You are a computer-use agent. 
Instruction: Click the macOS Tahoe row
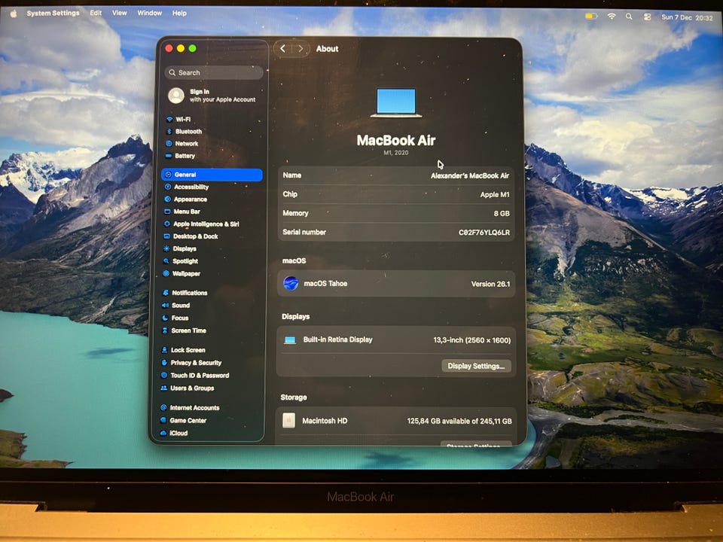pos(397,284)
